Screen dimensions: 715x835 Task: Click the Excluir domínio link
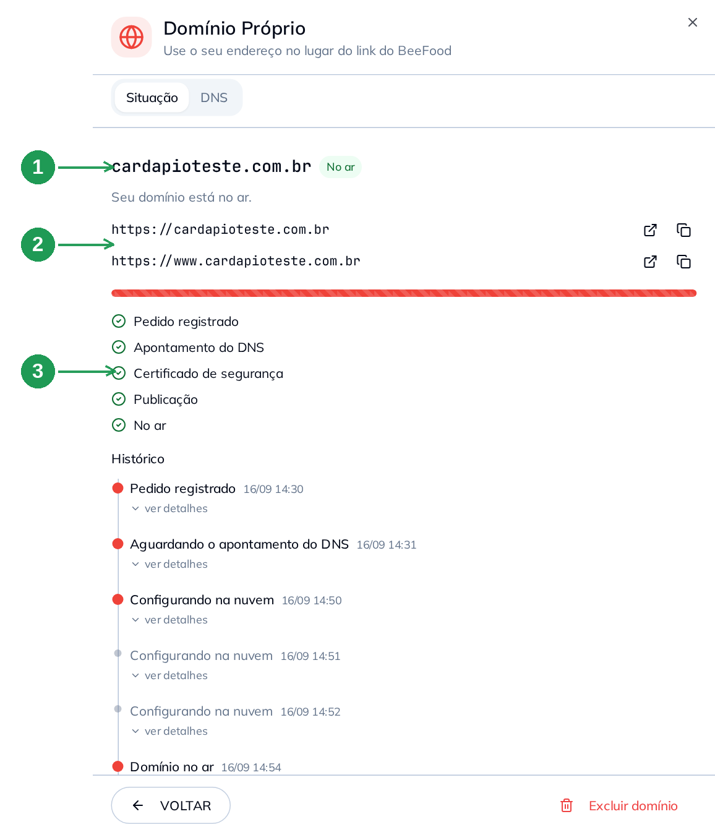click(633, 806)
